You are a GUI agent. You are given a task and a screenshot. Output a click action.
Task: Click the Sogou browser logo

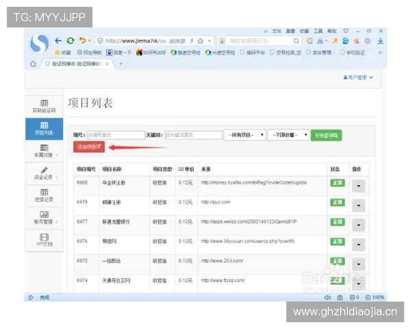click(x=40, y=44)
